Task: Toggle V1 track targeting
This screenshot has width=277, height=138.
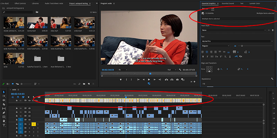Action: point(20,120)
